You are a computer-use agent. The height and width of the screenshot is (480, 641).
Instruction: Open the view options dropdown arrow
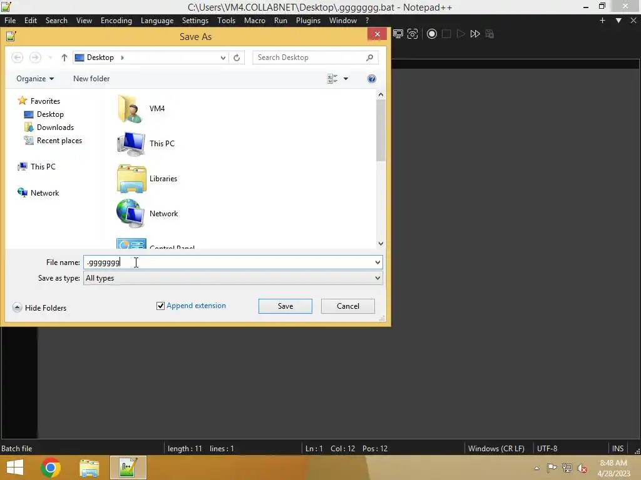(346, 79)
